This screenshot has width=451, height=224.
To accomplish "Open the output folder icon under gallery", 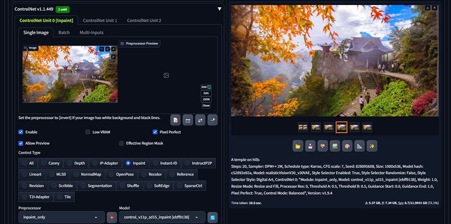I will point(298,146).
